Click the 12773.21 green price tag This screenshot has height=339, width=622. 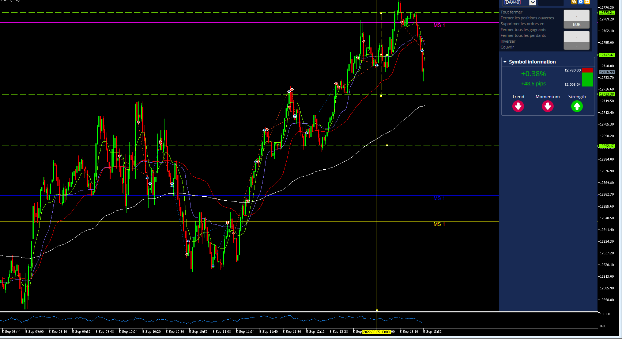[607, 12]
